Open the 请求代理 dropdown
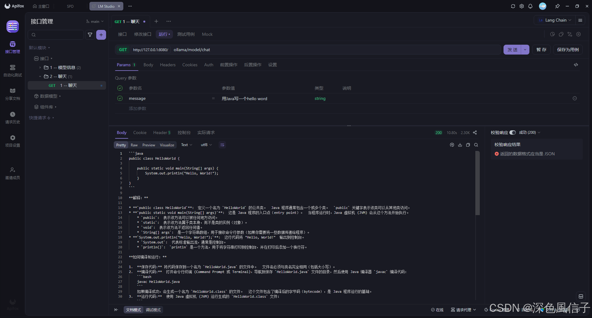Image resolution: width=592 pixels, height=318 pixels. [463, 310]
